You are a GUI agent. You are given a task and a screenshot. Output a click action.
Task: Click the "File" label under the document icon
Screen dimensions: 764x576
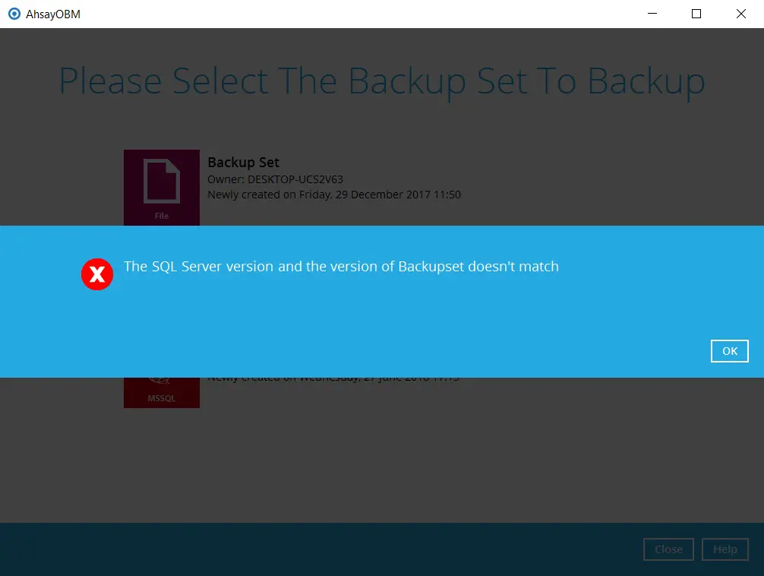click(x=162, y=216)
